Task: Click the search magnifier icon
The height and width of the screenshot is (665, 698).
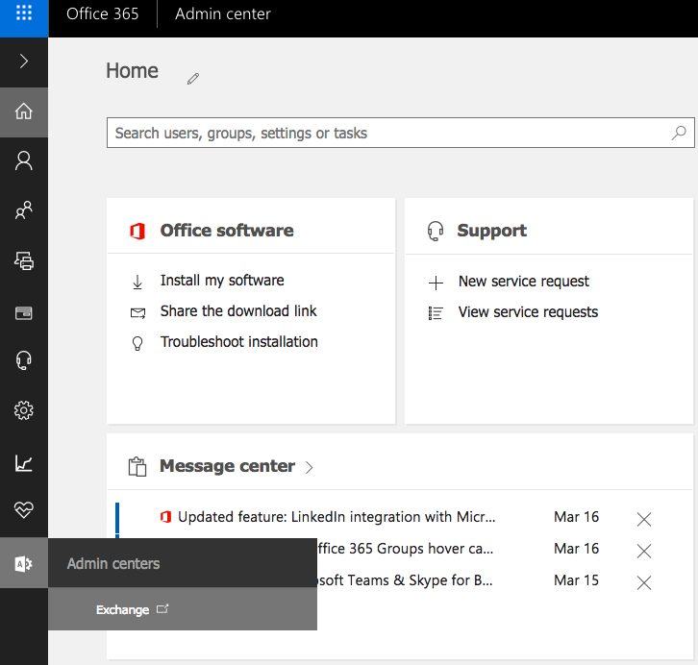Action: (x=679, y=133)
